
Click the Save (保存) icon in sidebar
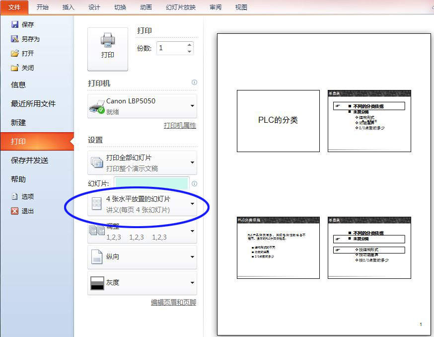[15, 24]
